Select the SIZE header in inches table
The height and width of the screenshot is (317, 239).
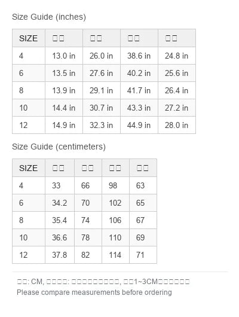point(29,38)
